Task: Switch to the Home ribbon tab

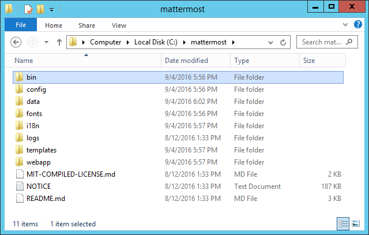Action: 54,25
